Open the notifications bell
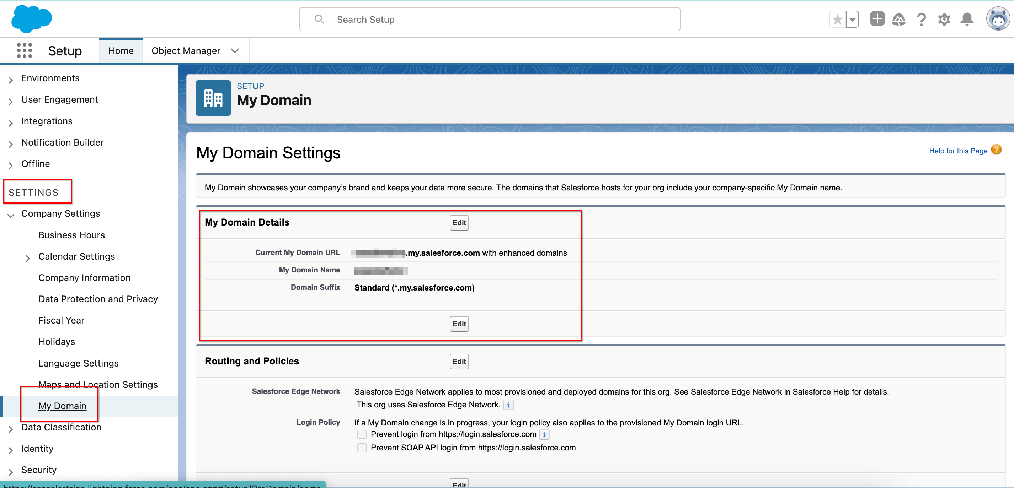This screenshot has height=488, width=1014. click(x=967, y=19)
